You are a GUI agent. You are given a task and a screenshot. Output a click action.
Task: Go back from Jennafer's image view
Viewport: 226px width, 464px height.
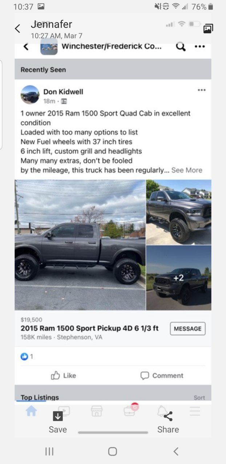tap(17, 29)
